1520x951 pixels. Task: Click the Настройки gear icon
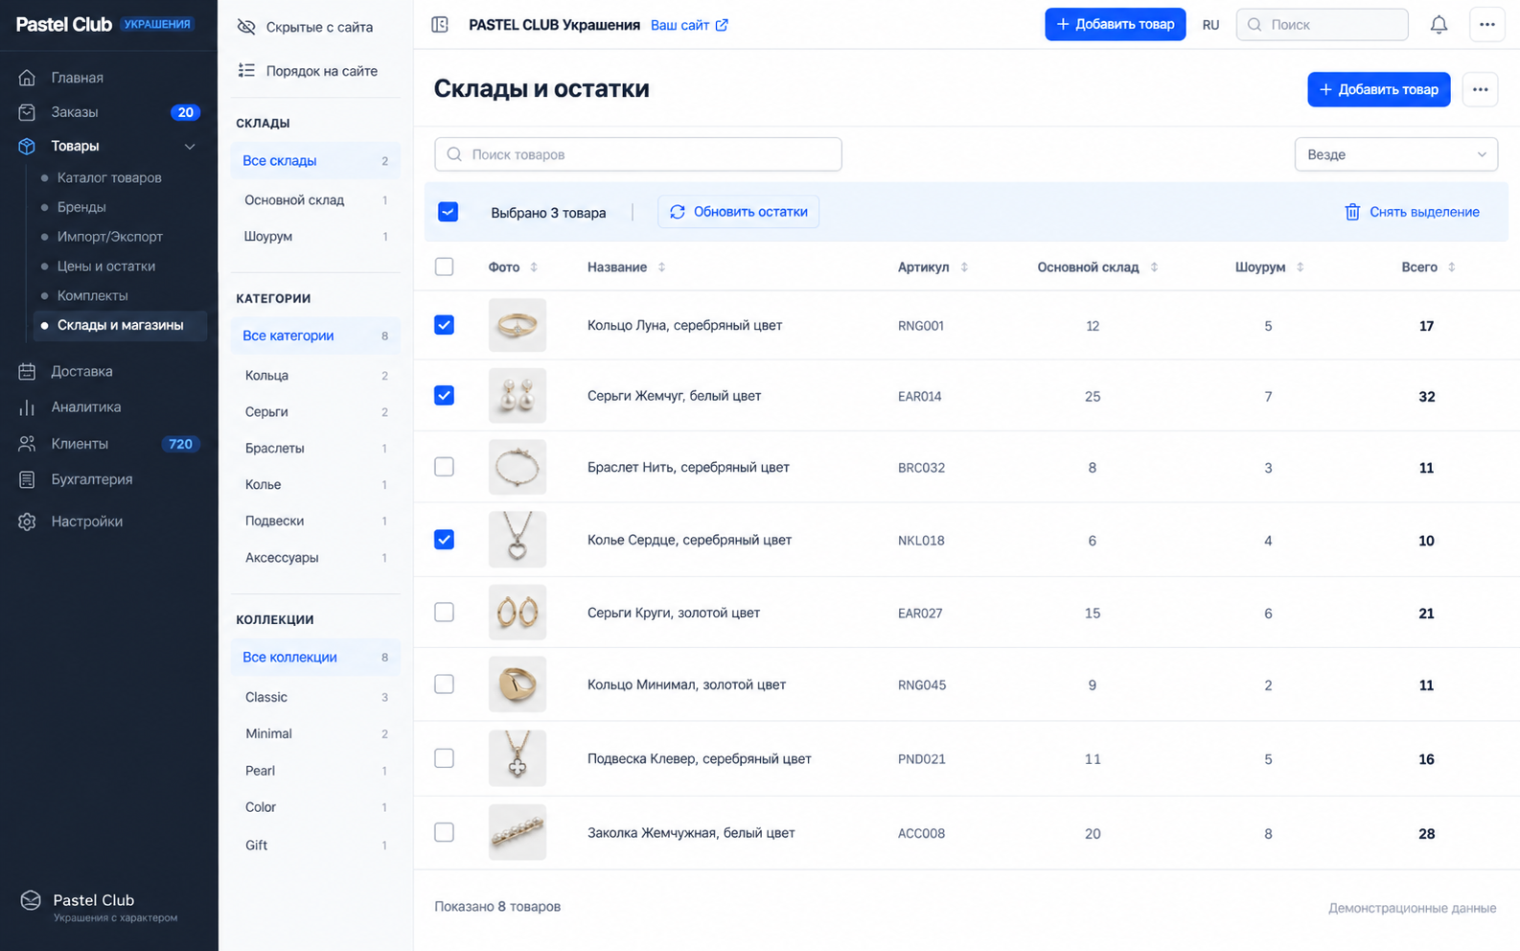pos(27,522)
